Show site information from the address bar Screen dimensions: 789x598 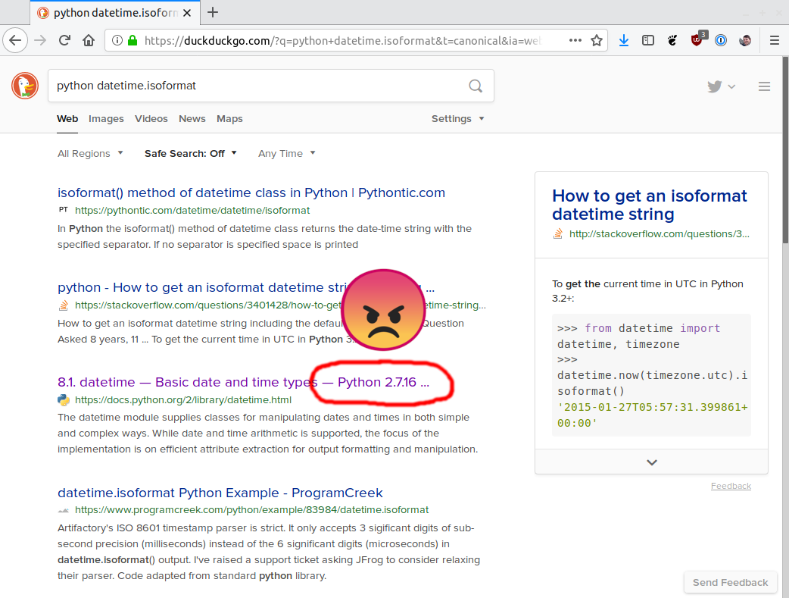(117, 40)
